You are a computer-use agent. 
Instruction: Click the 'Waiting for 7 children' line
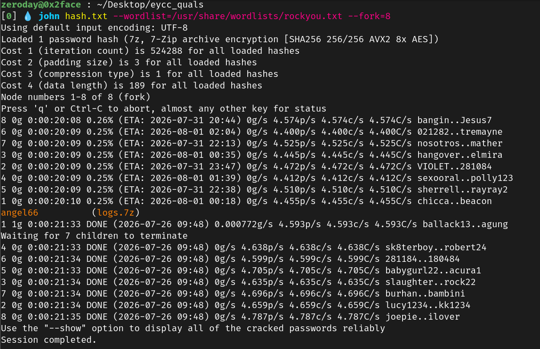(94, 236)
